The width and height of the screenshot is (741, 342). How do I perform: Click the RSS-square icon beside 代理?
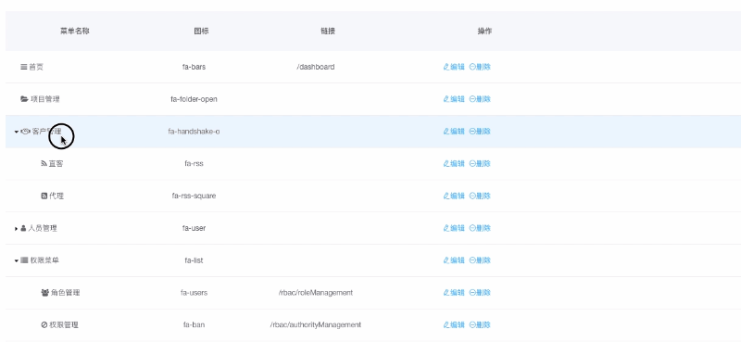pos(44,196)
